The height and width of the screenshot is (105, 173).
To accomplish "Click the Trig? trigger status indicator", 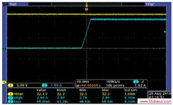I will pos(150,4).
